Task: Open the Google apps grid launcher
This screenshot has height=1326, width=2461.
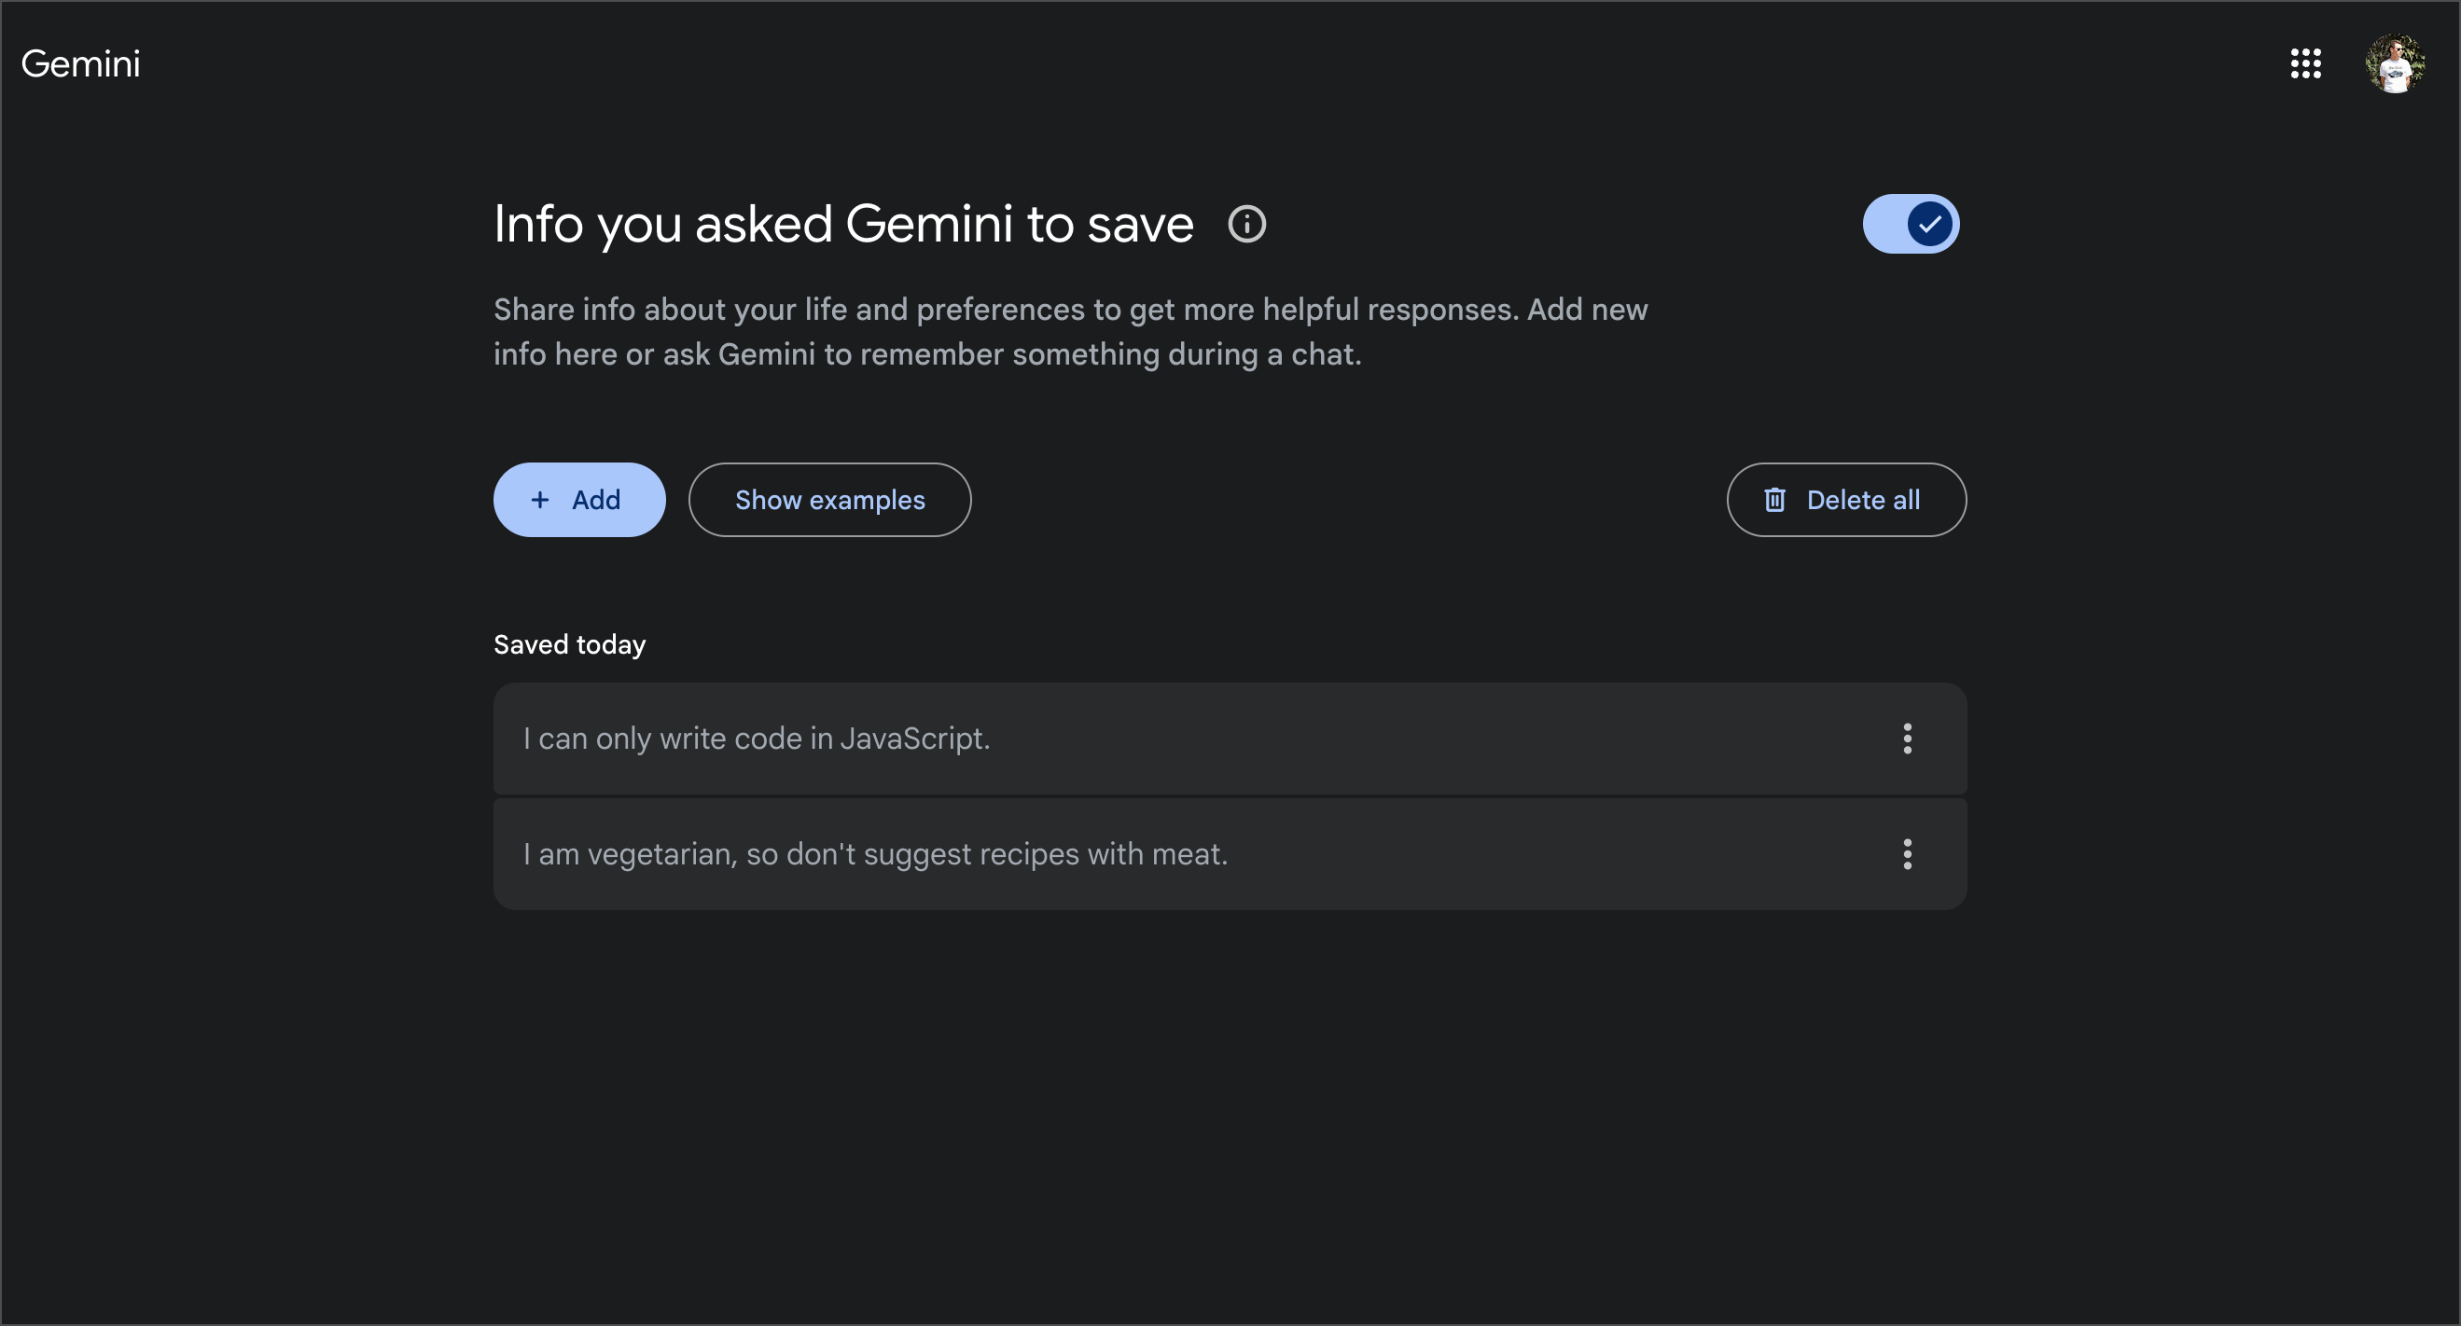Action: (x=2305, y=64)
